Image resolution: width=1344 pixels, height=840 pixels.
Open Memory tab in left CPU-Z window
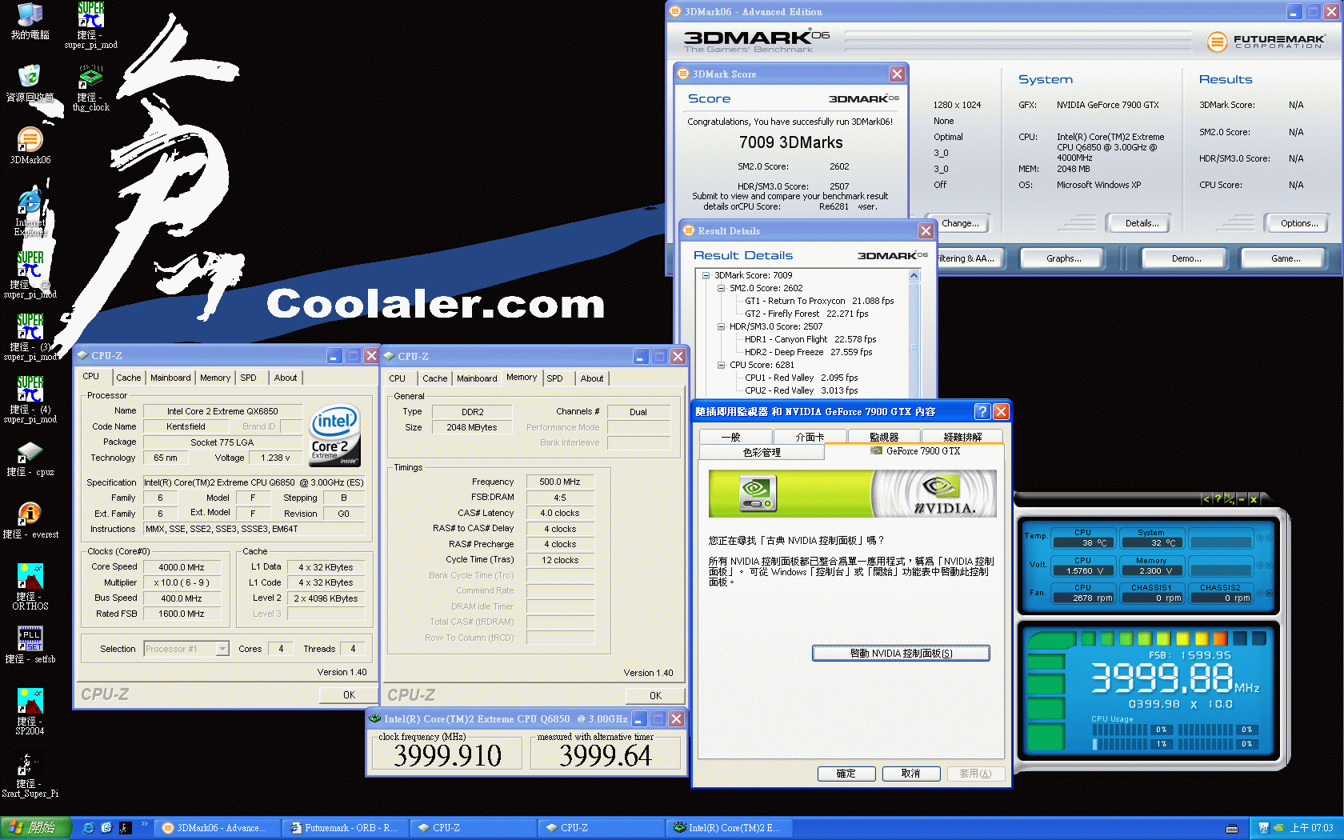(215, 378)
